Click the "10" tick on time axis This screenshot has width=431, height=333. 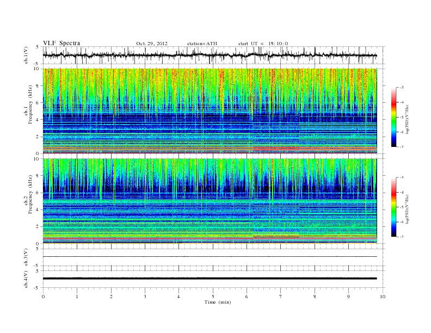coord(383,297)
